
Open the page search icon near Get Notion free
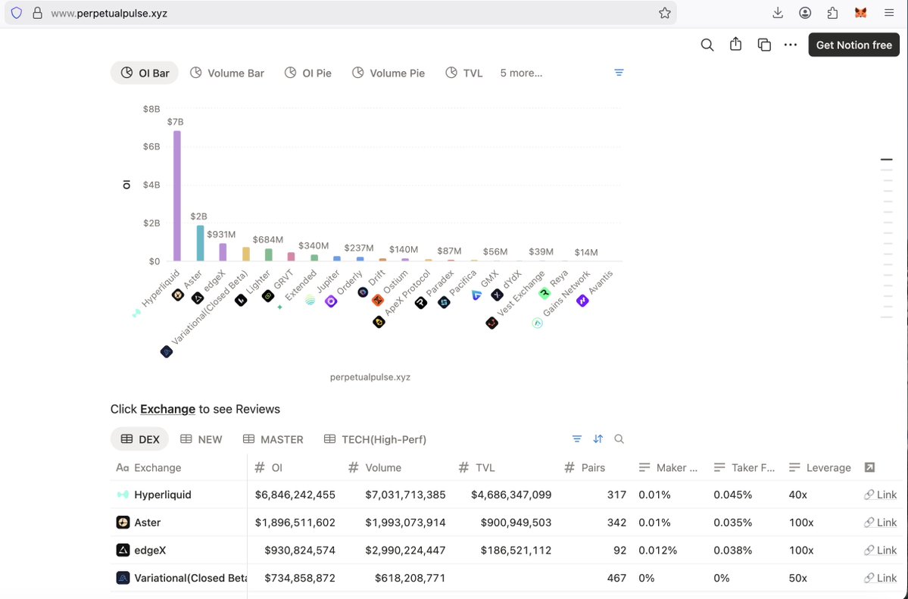(707, 44)
